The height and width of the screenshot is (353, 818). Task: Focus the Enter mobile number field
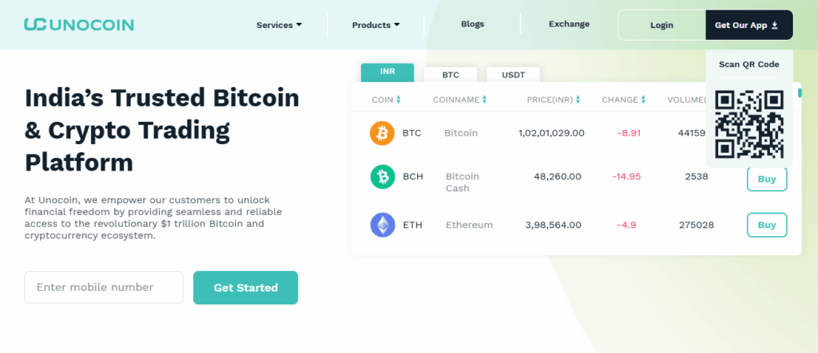[x=104, y=288]
